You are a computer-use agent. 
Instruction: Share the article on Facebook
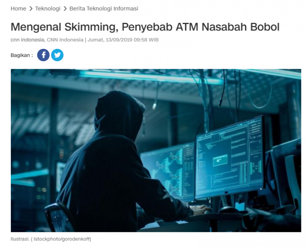pyautogui.click(x=43, y=55)
